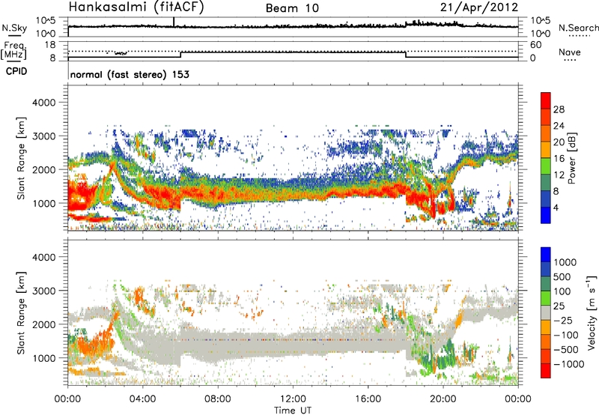Click the "Velocity [m s-1]" color bar label
This screenshot has width=599, height=415.
point(592,312)
